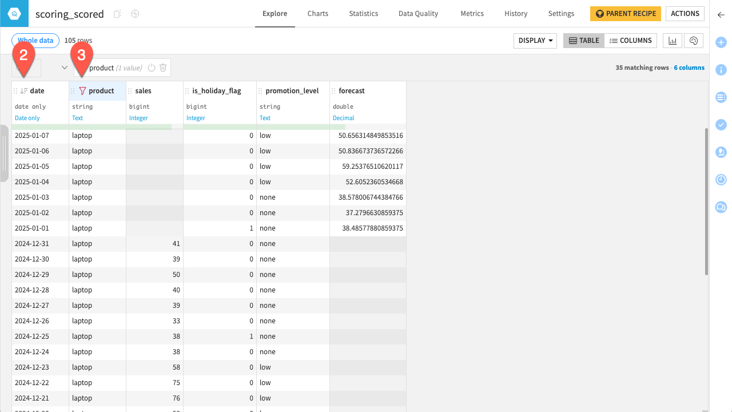This screenshot has width=732, height=412.
Task: Expand the chevron next to the filter box
Action: [x=64, y=67]
